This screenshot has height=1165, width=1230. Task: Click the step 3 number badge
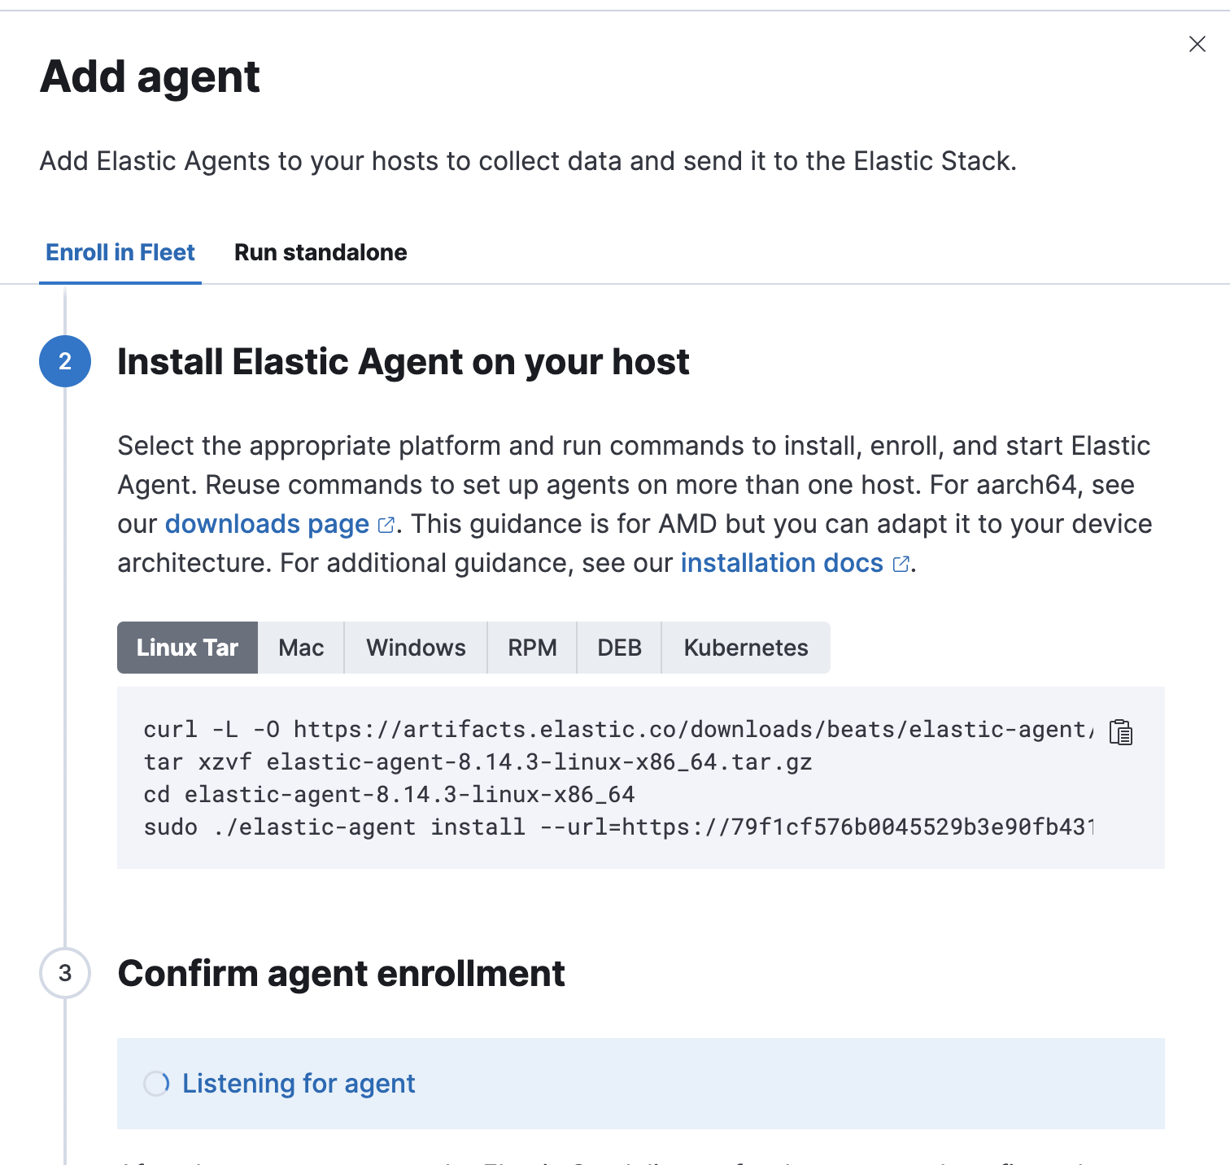[65, 973]
